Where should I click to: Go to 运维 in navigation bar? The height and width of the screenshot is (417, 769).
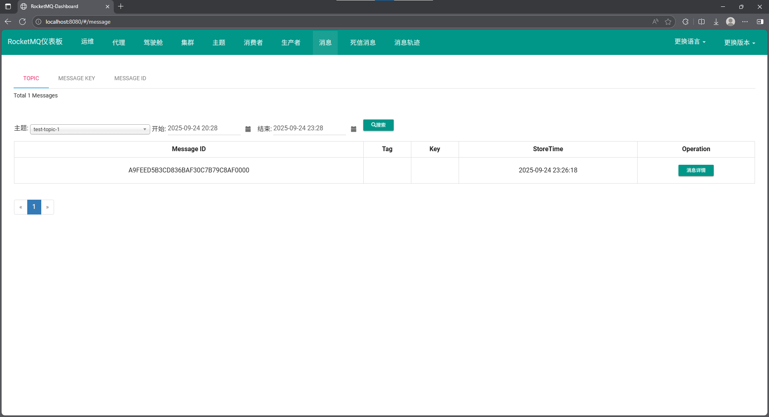click(87, 42)
